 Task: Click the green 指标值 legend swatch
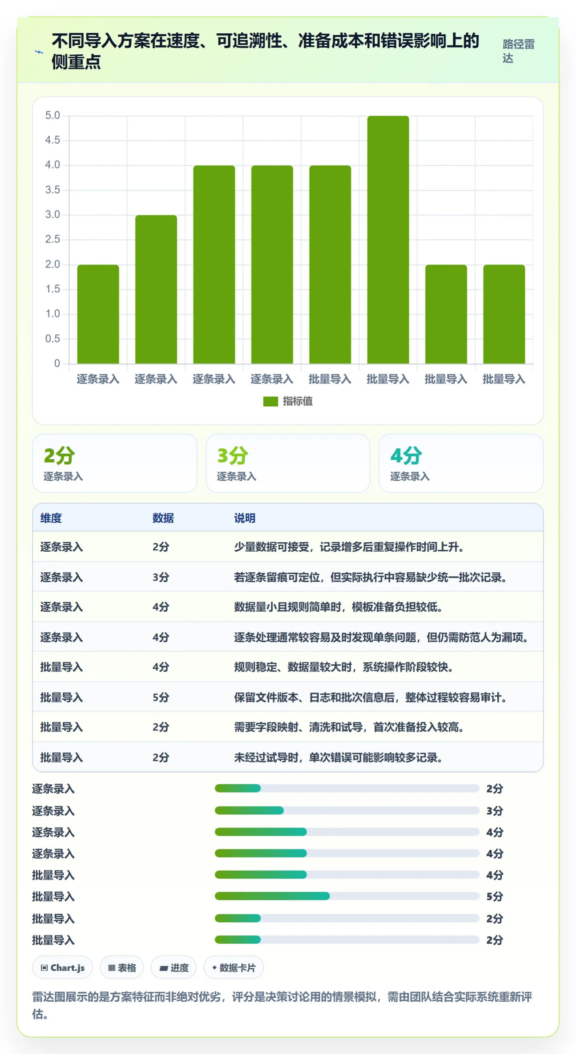tap(271, 401)
